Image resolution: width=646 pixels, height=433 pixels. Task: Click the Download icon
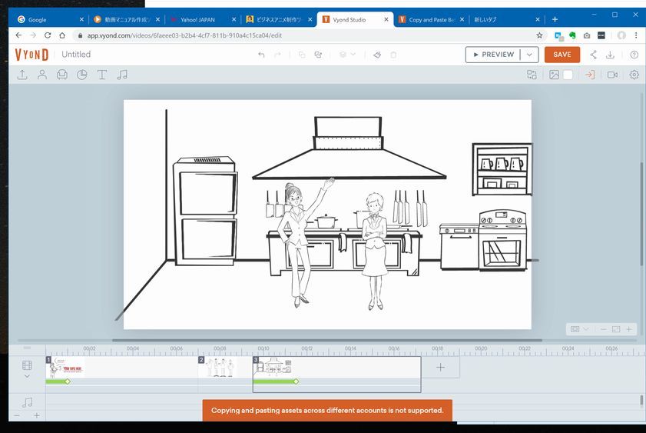[x=610, y=55]
